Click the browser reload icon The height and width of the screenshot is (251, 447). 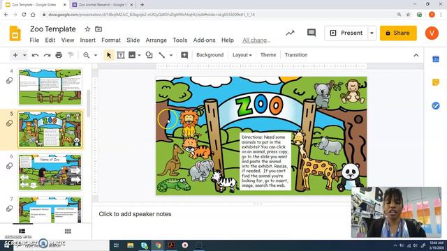[24, 15]
